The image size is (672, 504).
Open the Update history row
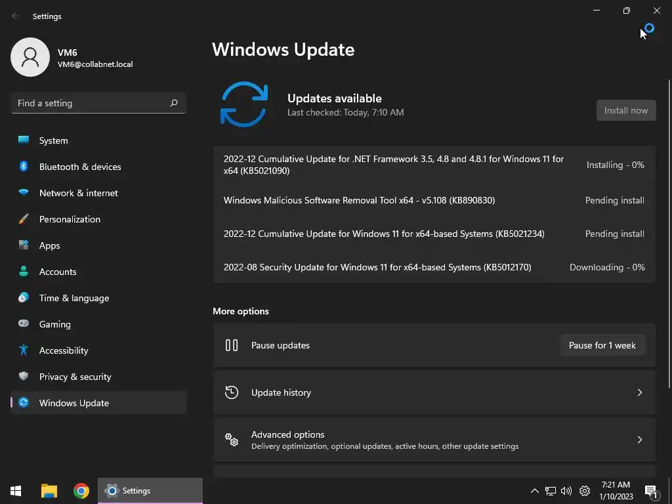point(434,392)
